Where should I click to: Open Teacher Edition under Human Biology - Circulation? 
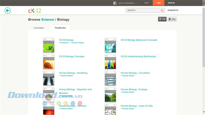click(128, 76)
